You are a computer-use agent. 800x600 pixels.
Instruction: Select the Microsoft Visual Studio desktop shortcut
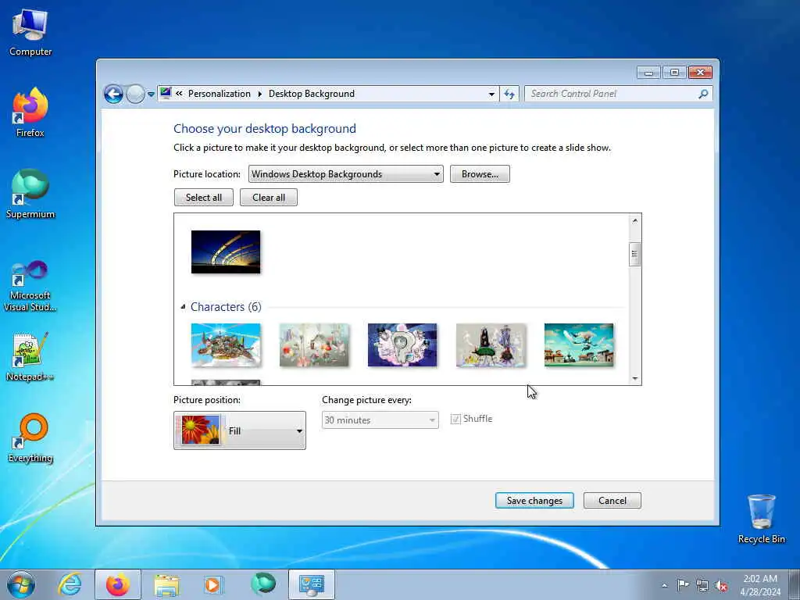[x=30, y=286]
